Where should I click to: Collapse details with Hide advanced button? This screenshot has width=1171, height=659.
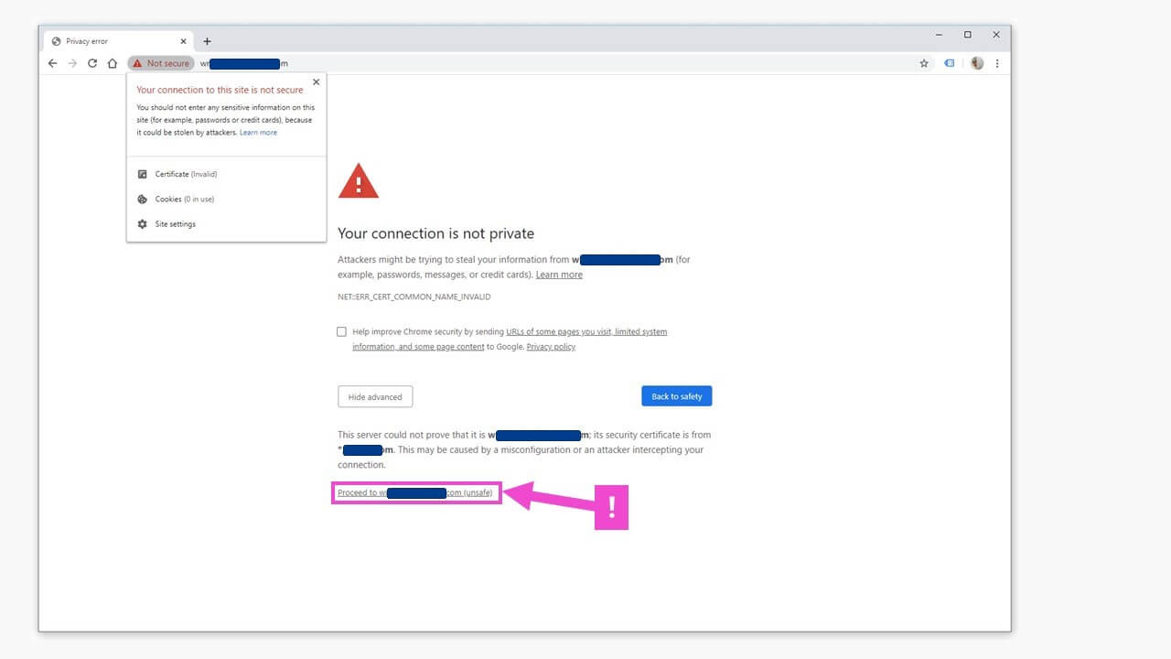(x=375, y=396)
